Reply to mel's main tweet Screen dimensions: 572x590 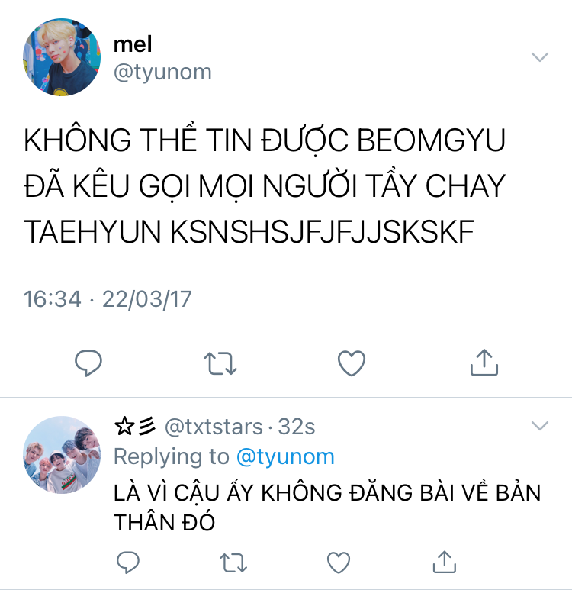pos(88,363)
